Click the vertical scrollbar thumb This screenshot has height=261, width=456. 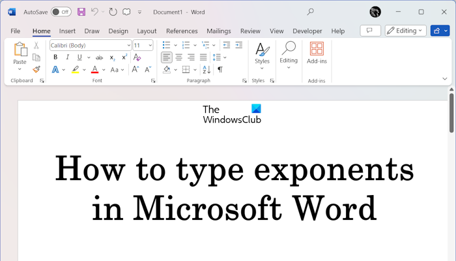coord(451,113)
